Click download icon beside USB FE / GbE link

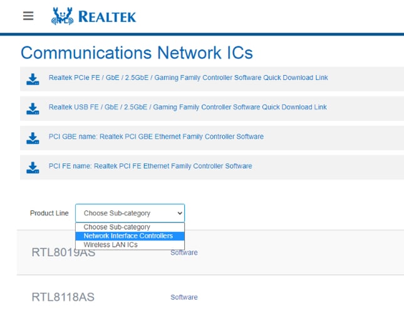(33, 109)
